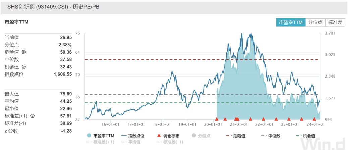
Task: Switch to the 分位点 tab
Action: (x=315, y=22)
